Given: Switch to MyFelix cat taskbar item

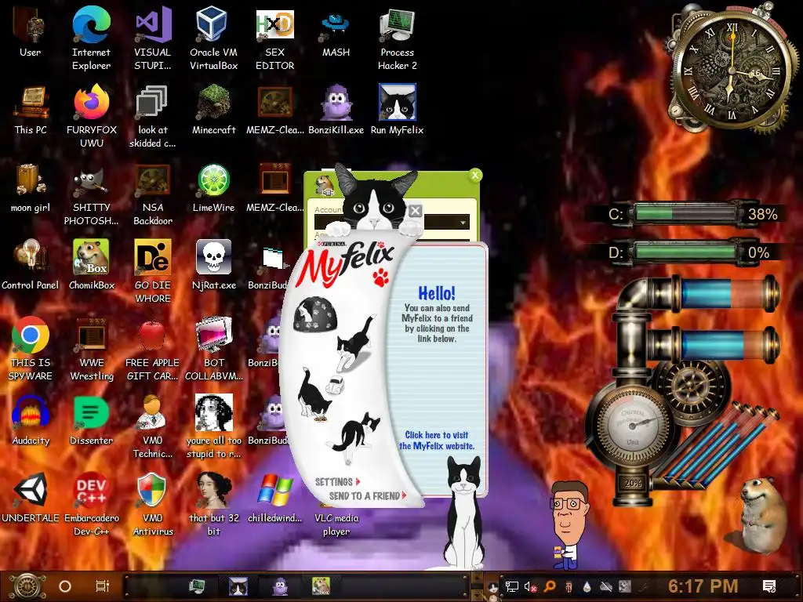Looking at the screenshot, I should (238, 586).
